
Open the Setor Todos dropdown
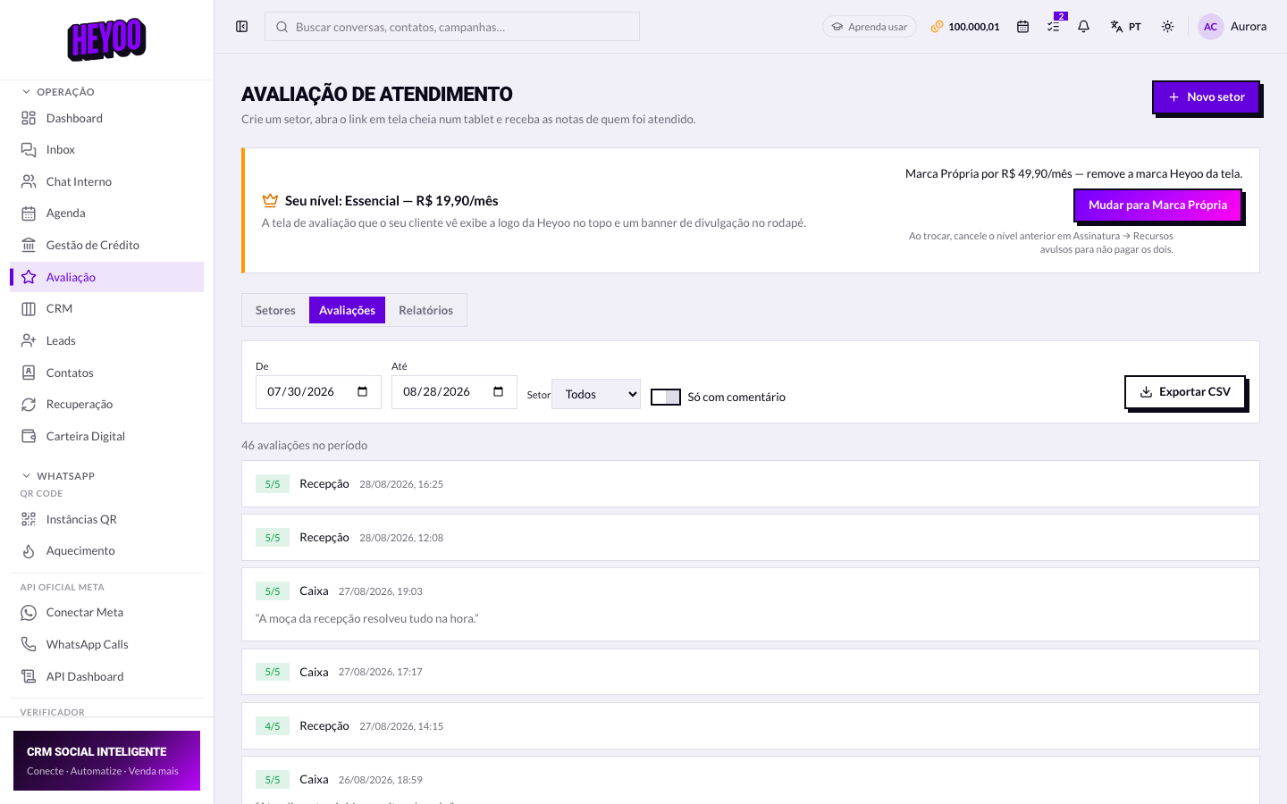click(596, 394)
